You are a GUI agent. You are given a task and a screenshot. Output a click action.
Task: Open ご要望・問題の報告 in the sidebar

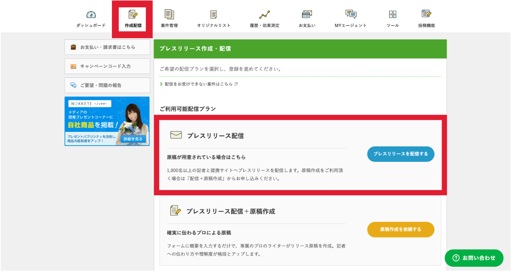[x=107, y=85]
